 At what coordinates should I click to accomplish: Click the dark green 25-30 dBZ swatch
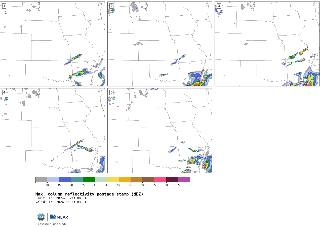89,180
